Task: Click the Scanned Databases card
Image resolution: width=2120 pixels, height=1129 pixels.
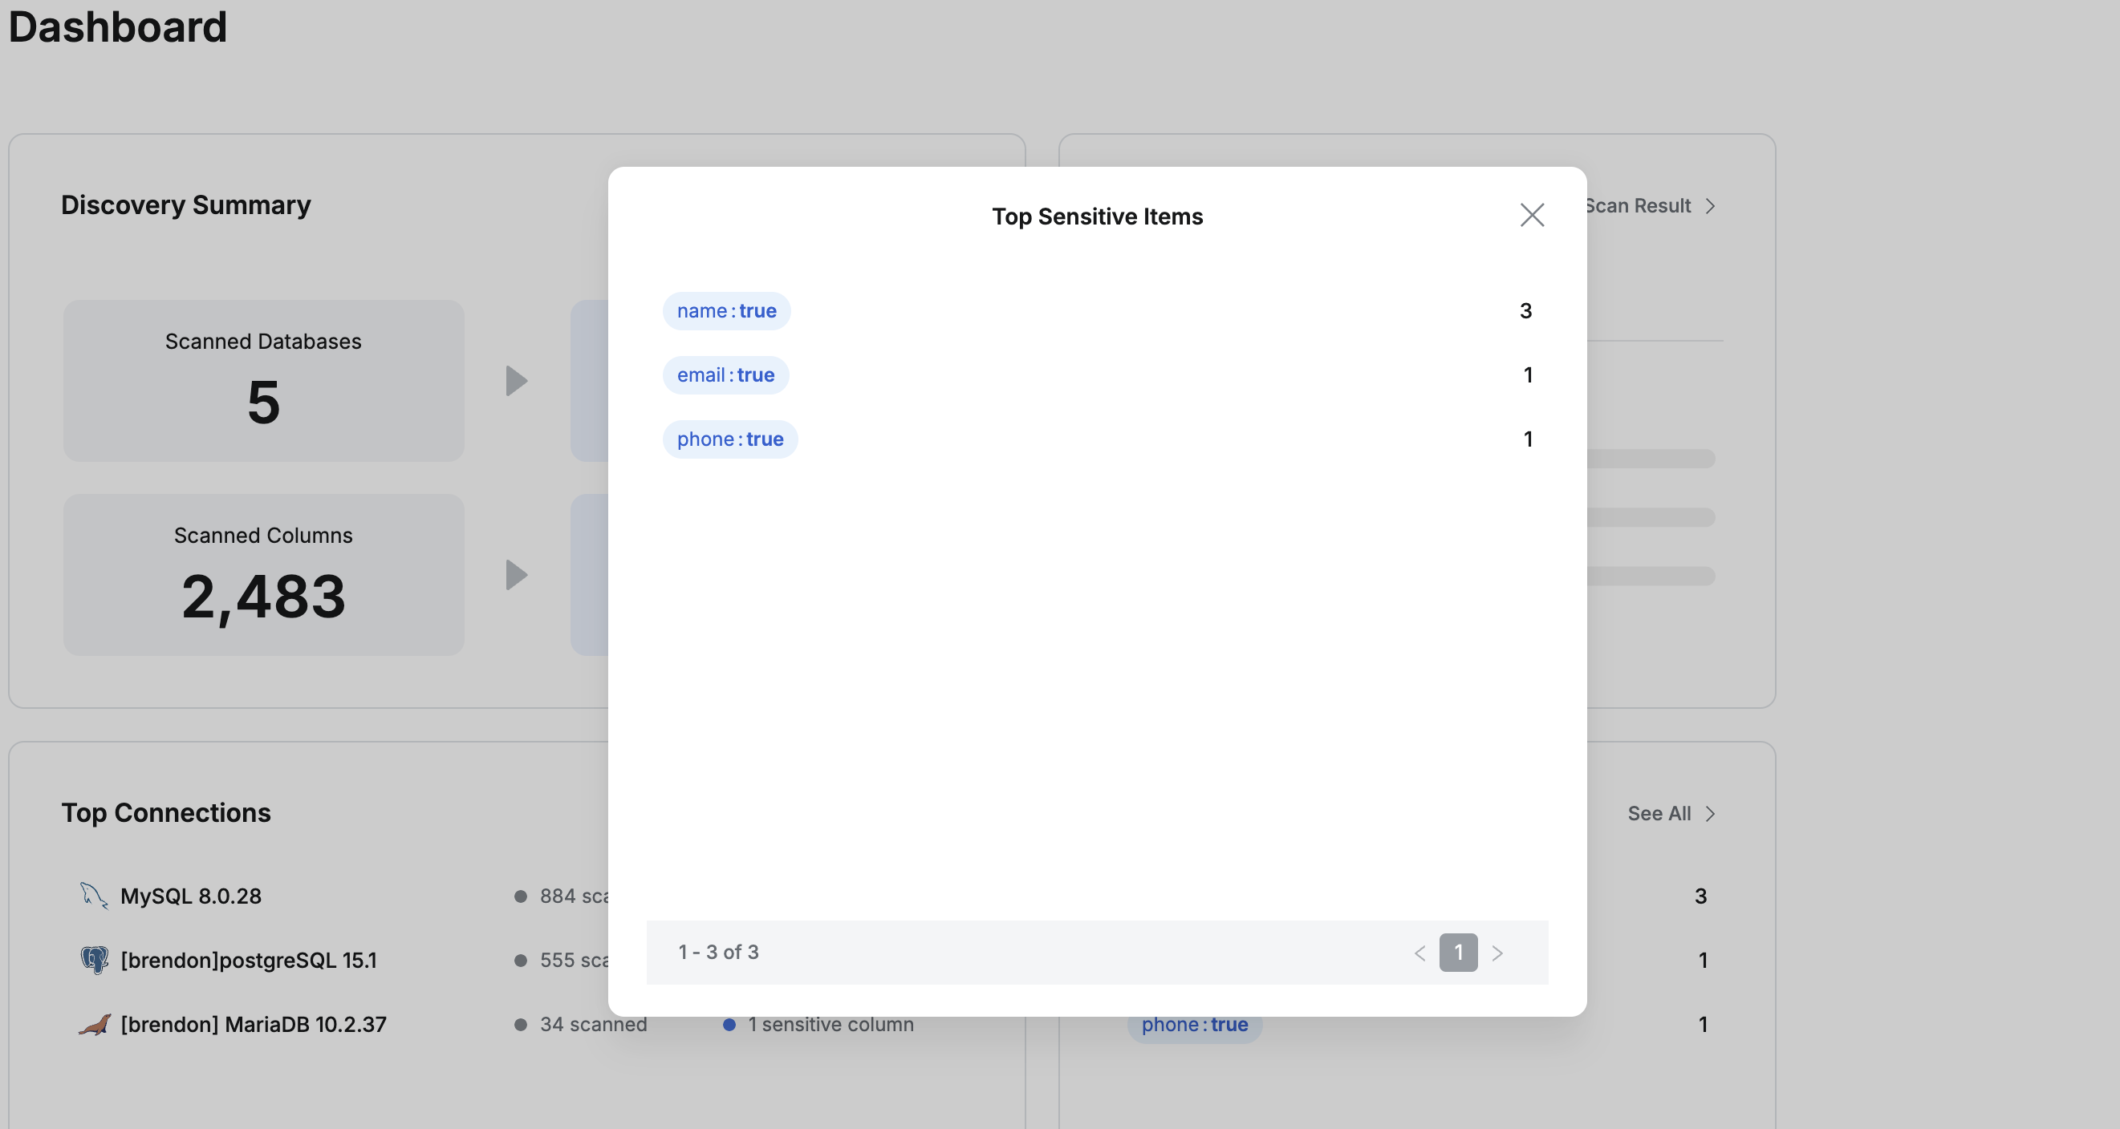Action: [263, 381]
